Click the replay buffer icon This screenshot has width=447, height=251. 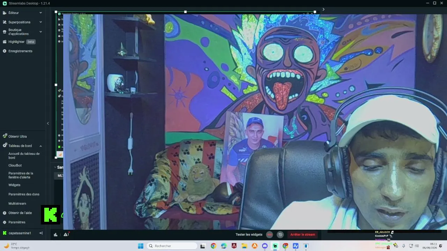click(x=280, y=235)
